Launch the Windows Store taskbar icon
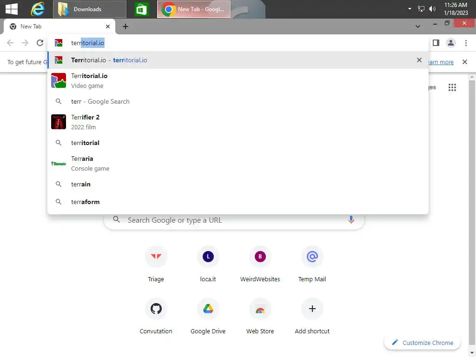The height and width of the screenshot is (357, 476). pyautogui.click(x=142, y=9)
